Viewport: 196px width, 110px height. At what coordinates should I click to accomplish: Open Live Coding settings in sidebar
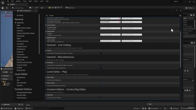(x=20, y=44)
